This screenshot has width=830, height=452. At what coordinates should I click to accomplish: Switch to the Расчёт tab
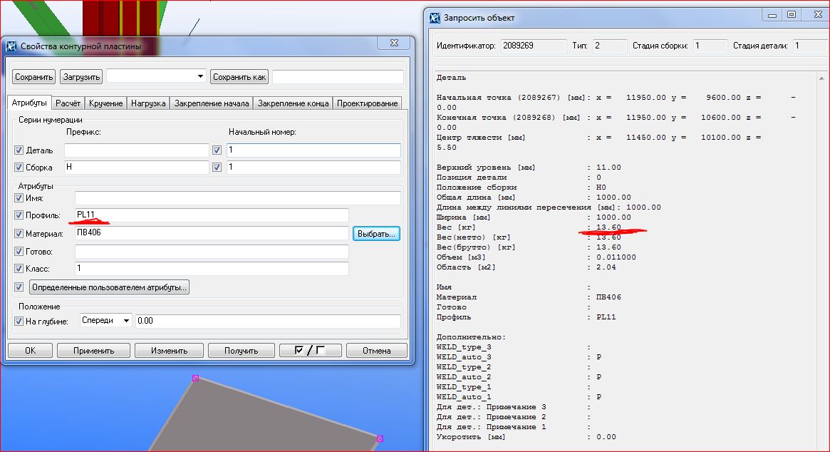click(x=68, y=103)
